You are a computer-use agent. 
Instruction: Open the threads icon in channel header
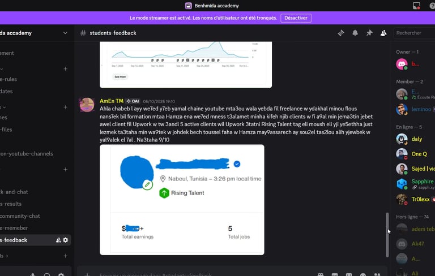(341, 33)
